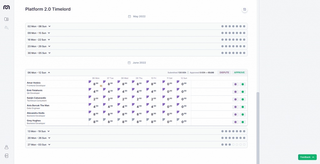Click the Anis Borcak The Man name
This screenshot has height=164, width=320.
click(x=38, y=105)
